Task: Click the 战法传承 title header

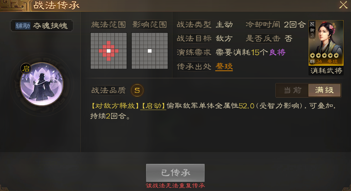Action: (x=56, y=5)
